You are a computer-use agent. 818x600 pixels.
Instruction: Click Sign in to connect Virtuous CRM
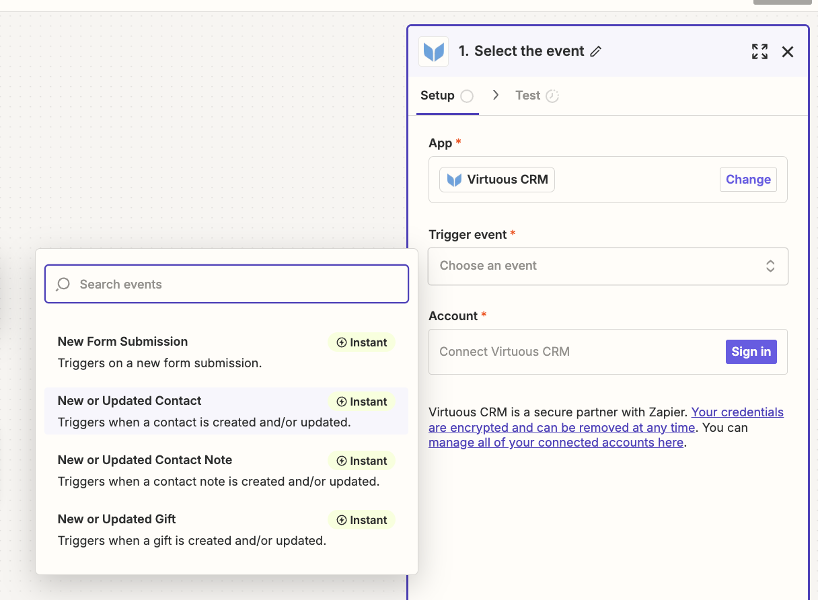[751, 351]
